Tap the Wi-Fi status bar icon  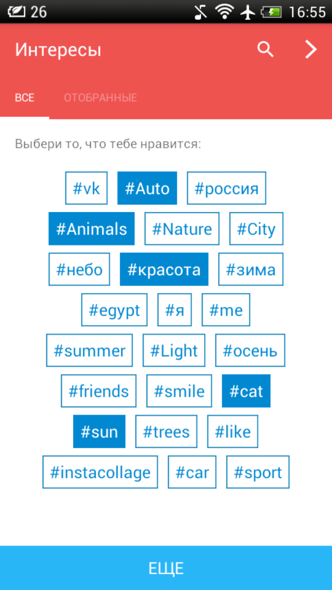point(225,12)
